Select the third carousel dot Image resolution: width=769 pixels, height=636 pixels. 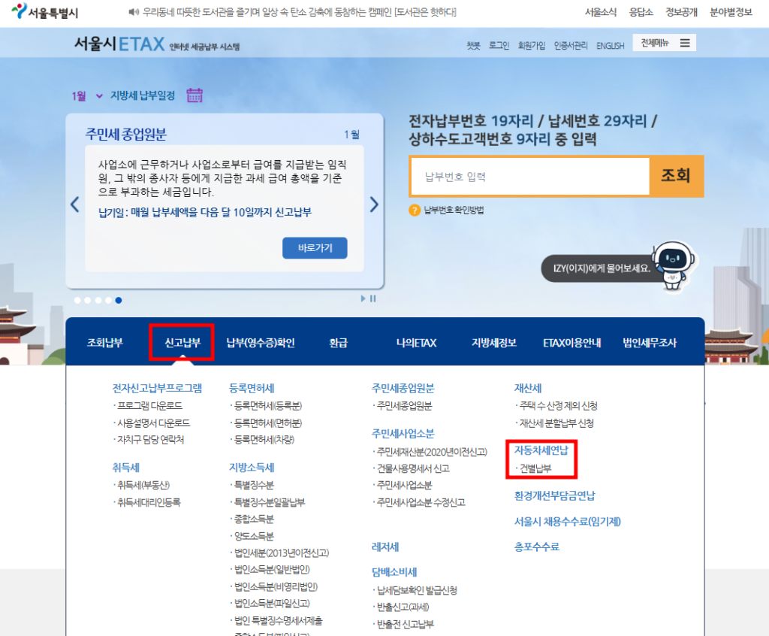[98, 300]
